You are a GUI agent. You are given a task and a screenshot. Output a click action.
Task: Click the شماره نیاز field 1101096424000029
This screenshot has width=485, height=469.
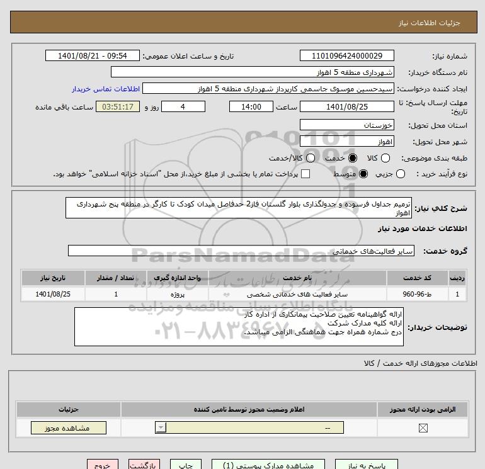click(x=346, y=55)
